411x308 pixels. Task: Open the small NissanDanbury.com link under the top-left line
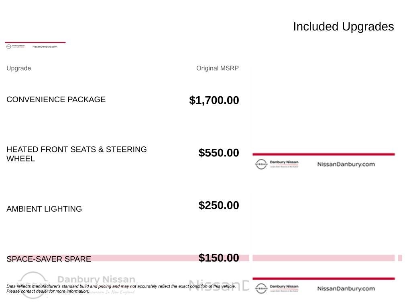click(x=45, y=47)
